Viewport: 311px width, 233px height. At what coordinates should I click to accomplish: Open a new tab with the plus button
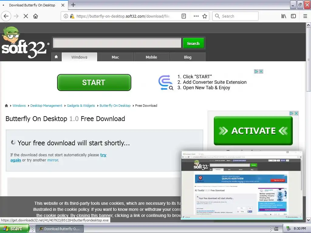click(x=73, y=5)
